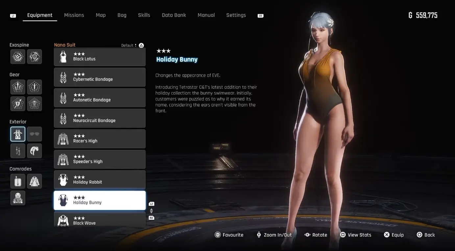The image size is (455, 251).
Task: Select the Autonetic Bondage suit name
Action: 92,100
